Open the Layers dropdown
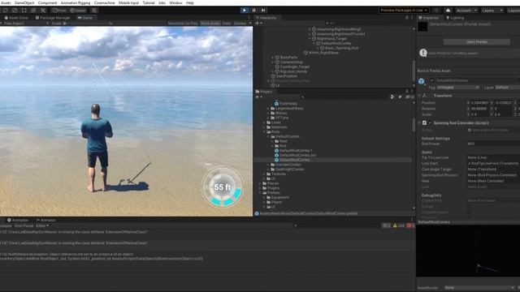The width and height of the screenshot is (520, 292). tap(492, 11)
